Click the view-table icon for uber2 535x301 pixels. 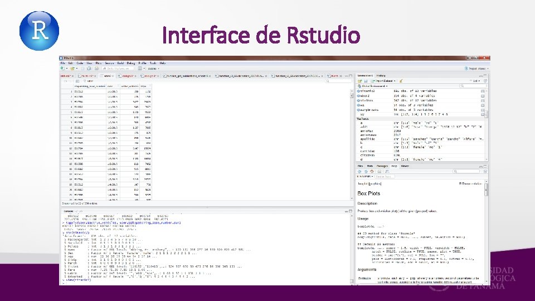tap(483, 96)
